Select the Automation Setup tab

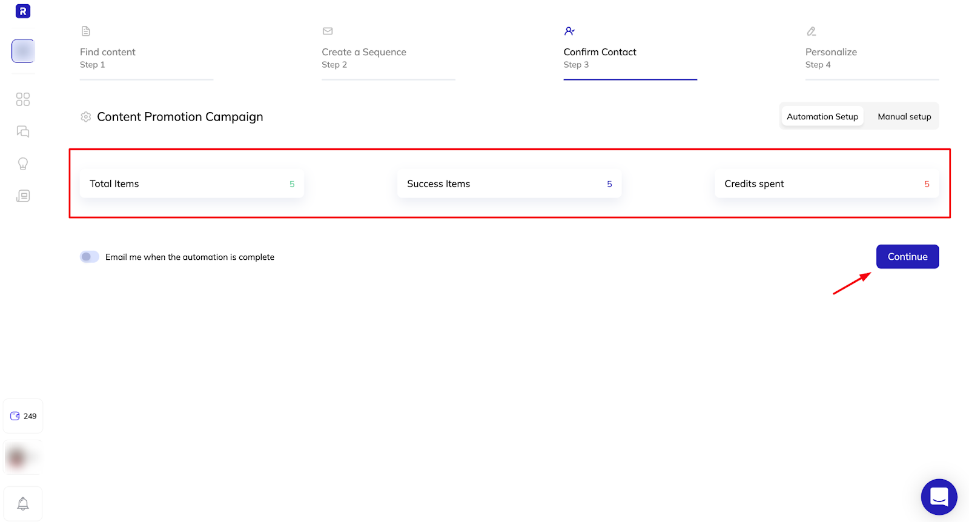click(x=822, y=116)
